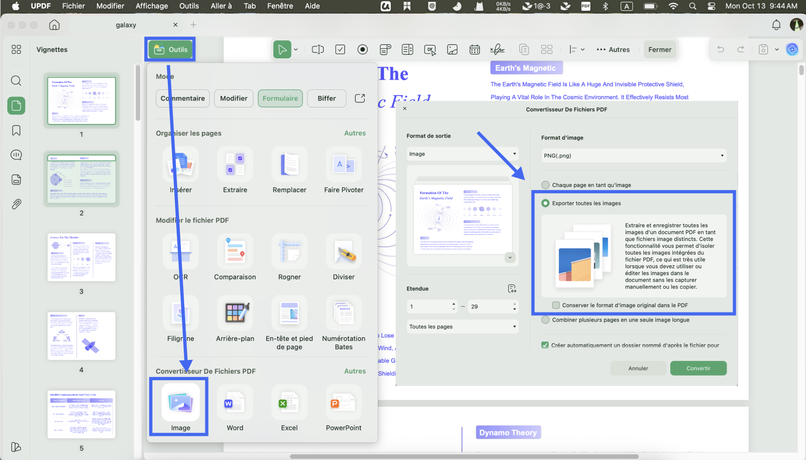Select 'Exporter toutes les images' option
The height and width of the screenshot is (460, 806).
click(x=545, y=203)
